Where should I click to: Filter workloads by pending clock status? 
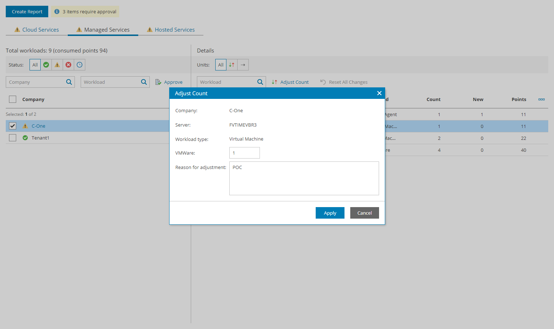click(80, 65)
